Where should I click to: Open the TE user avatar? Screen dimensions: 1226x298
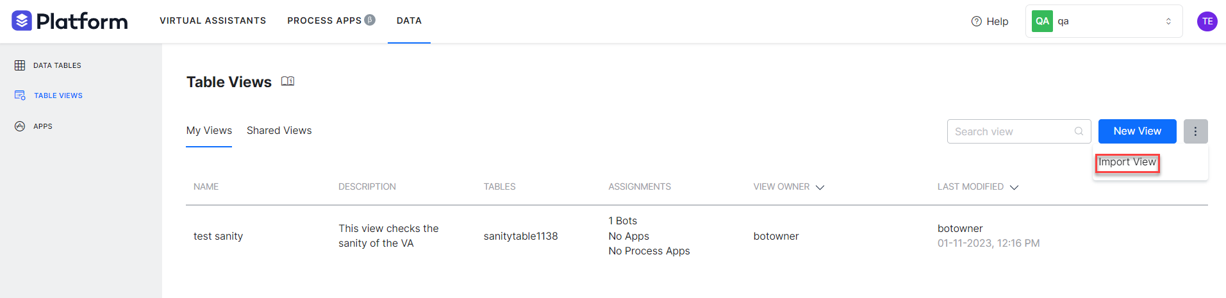click(x=1207, y=21)
